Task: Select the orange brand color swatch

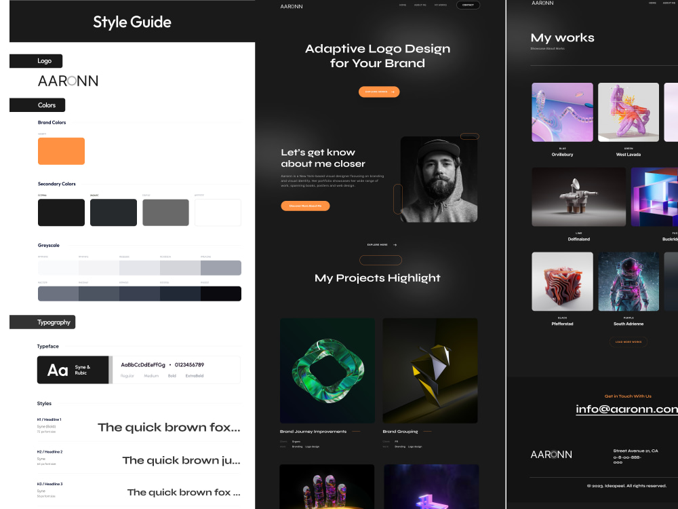Action: [x=62, y=151]
